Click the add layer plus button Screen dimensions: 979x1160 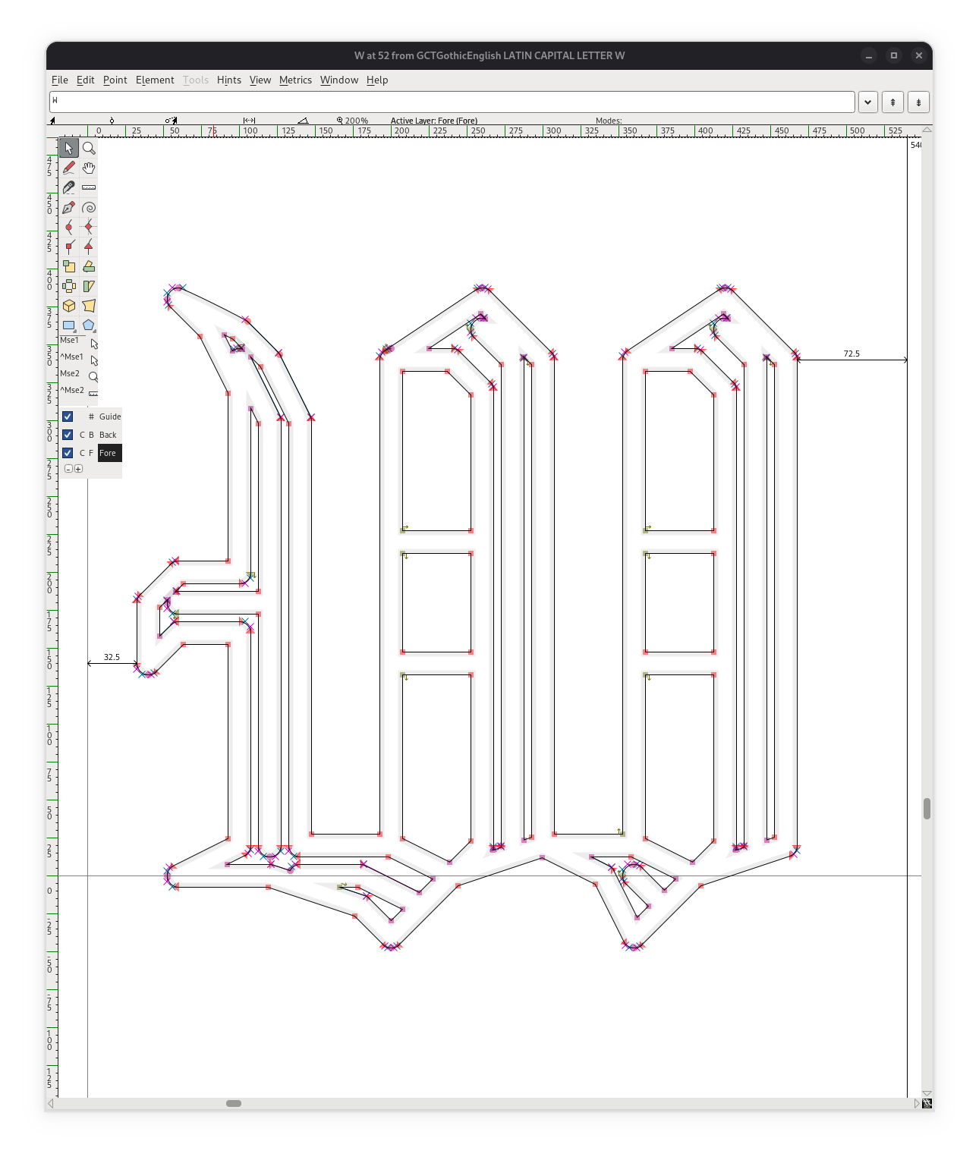(78, 469)
